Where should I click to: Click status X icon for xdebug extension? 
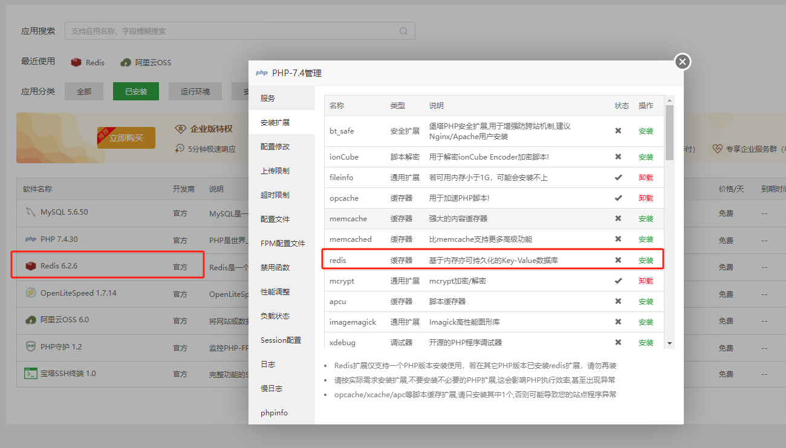tap(618, 342)
